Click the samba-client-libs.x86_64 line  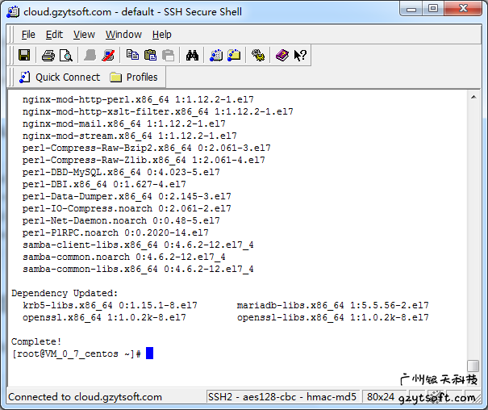click(x=138, y=245)
